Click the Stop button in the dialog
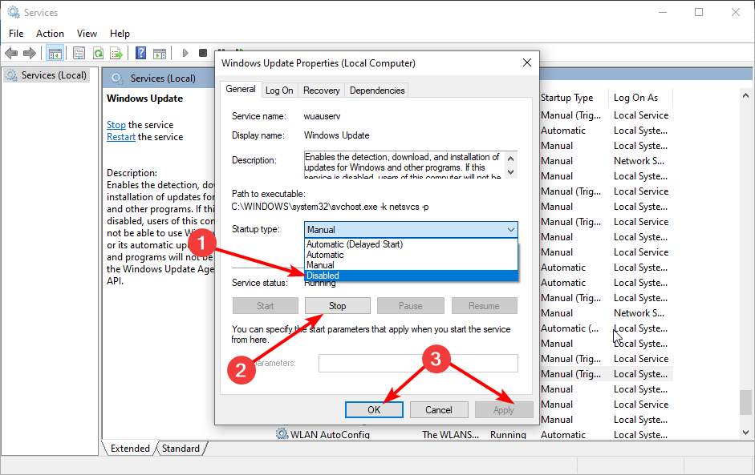Viewport: 755px width, 475px height. tap(338, 306)
